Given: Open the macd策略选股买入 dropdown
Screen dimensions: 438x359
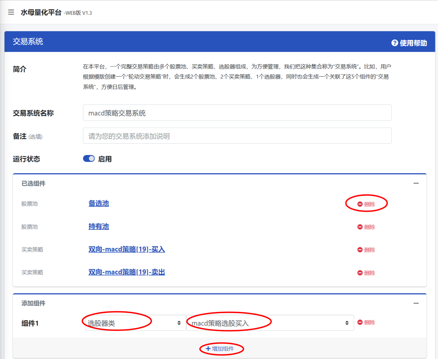Looking at the screenshot, I should pos(270,323).
